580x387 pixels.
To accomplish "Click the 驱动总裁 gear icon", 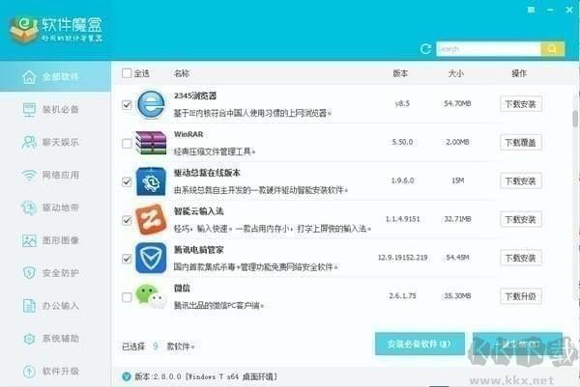I will (x=151, y=181).
